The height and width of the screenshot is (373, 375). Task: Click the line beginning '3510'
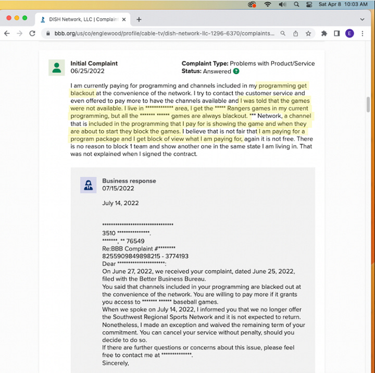coord(127,233)
